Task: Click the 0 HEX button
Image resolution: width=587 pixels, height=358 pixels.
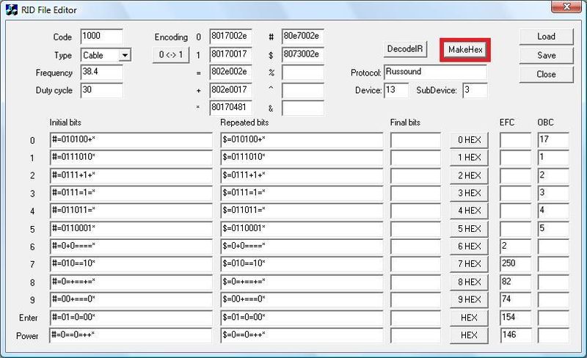Action: [469, 140]
